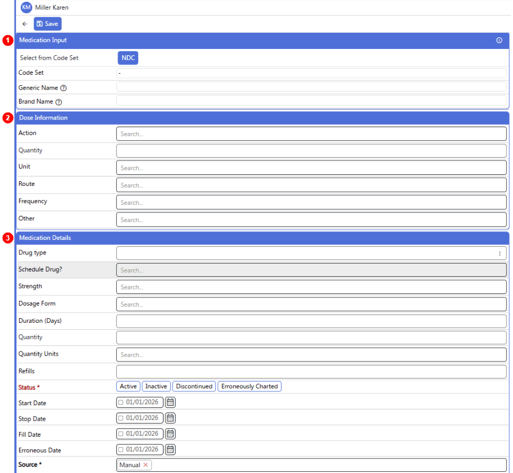Click the Code Set field
The height and width of the screenshot is (473, 513).
(x=311, y=73)
